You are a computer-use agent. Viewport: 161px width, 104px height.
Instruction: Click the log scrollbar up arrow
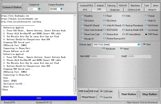point(75,16)
